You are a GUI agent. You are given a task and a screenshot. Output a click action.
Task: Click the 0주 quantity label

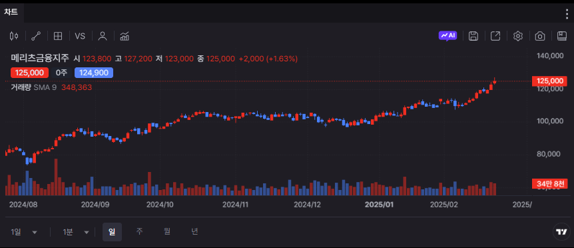[61, 73]
